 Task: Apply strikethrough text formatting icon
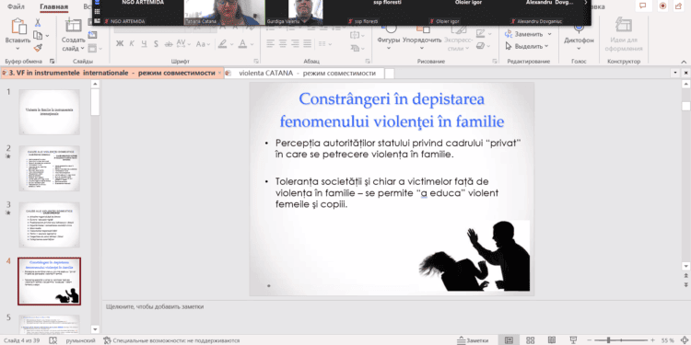coord(169,44)
